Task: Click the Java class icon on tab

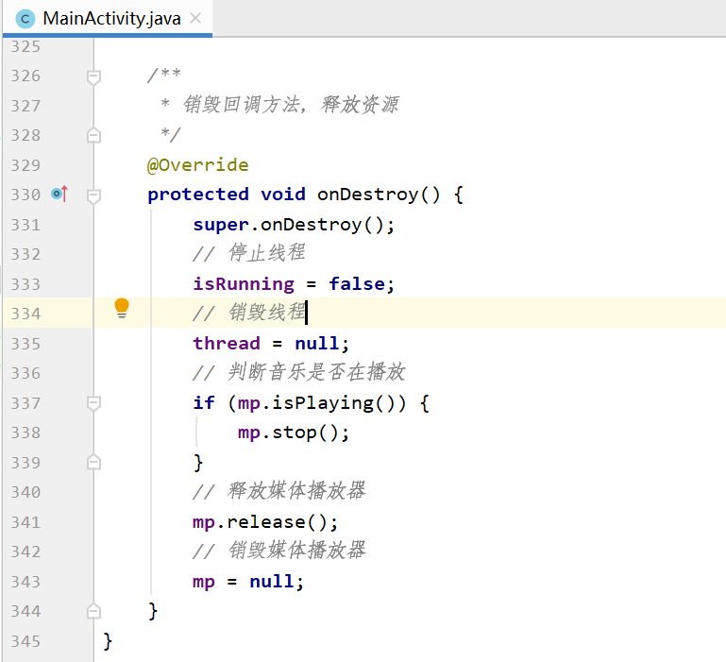Action: coord(25,19)
